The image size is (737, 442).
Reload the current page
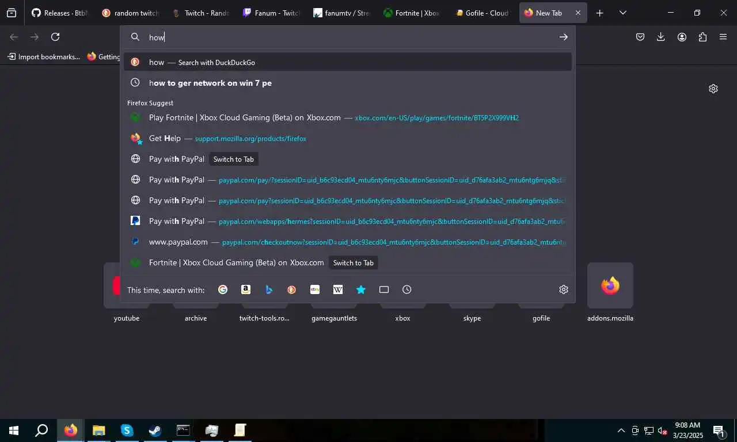tap(55, 37)
